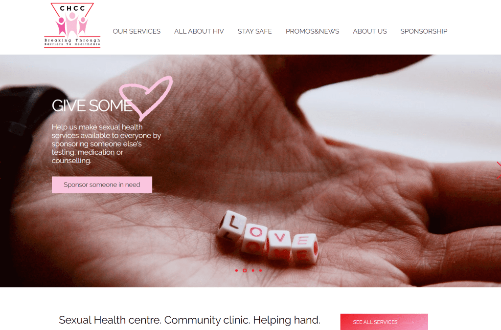Open the Sponsorship nav link
501x330 pixels.
click(424, 31)
